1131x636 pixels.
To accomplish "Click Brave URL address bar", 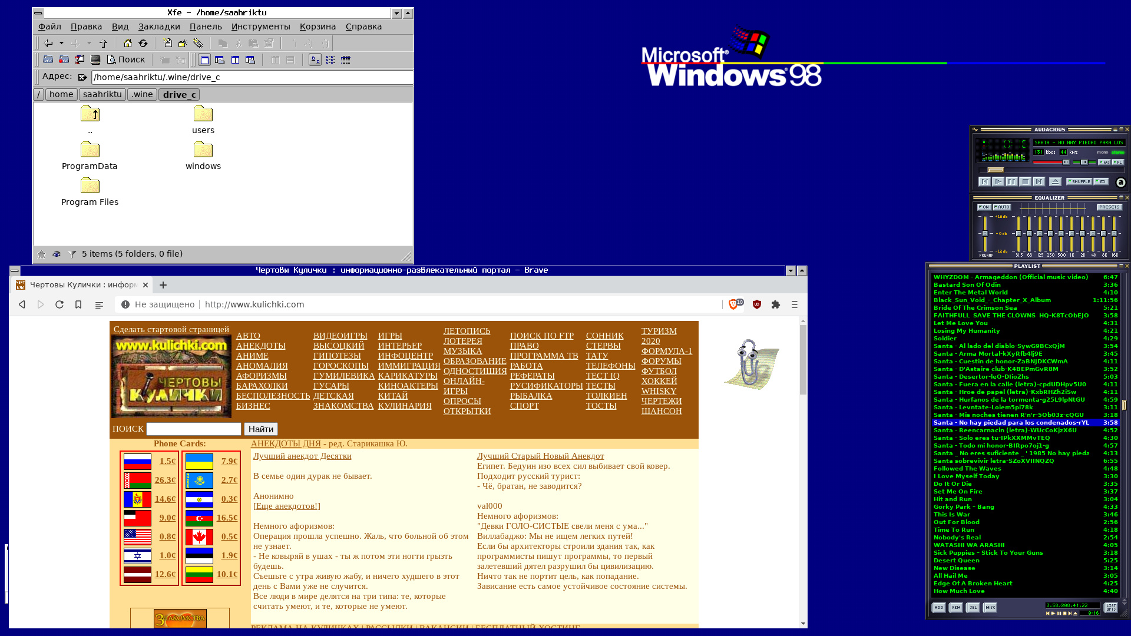I will 418,304.
